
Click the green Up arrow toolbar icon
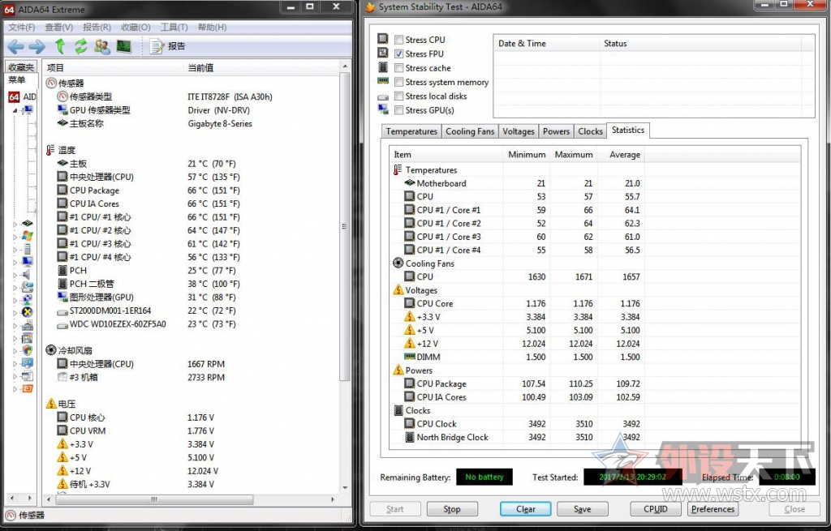pyautogui.click(x=60, y=46)
